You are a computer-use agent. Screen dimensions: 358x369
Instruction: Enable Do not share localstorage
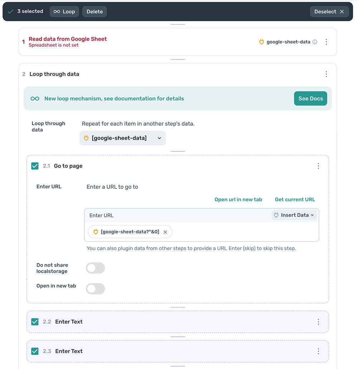[95, 268]
